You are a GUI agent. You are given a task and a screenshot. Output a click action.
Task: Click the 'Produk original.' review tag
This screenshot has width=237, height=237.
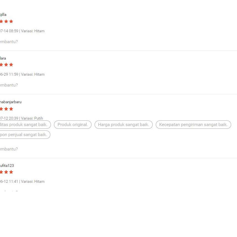(73, 125)
